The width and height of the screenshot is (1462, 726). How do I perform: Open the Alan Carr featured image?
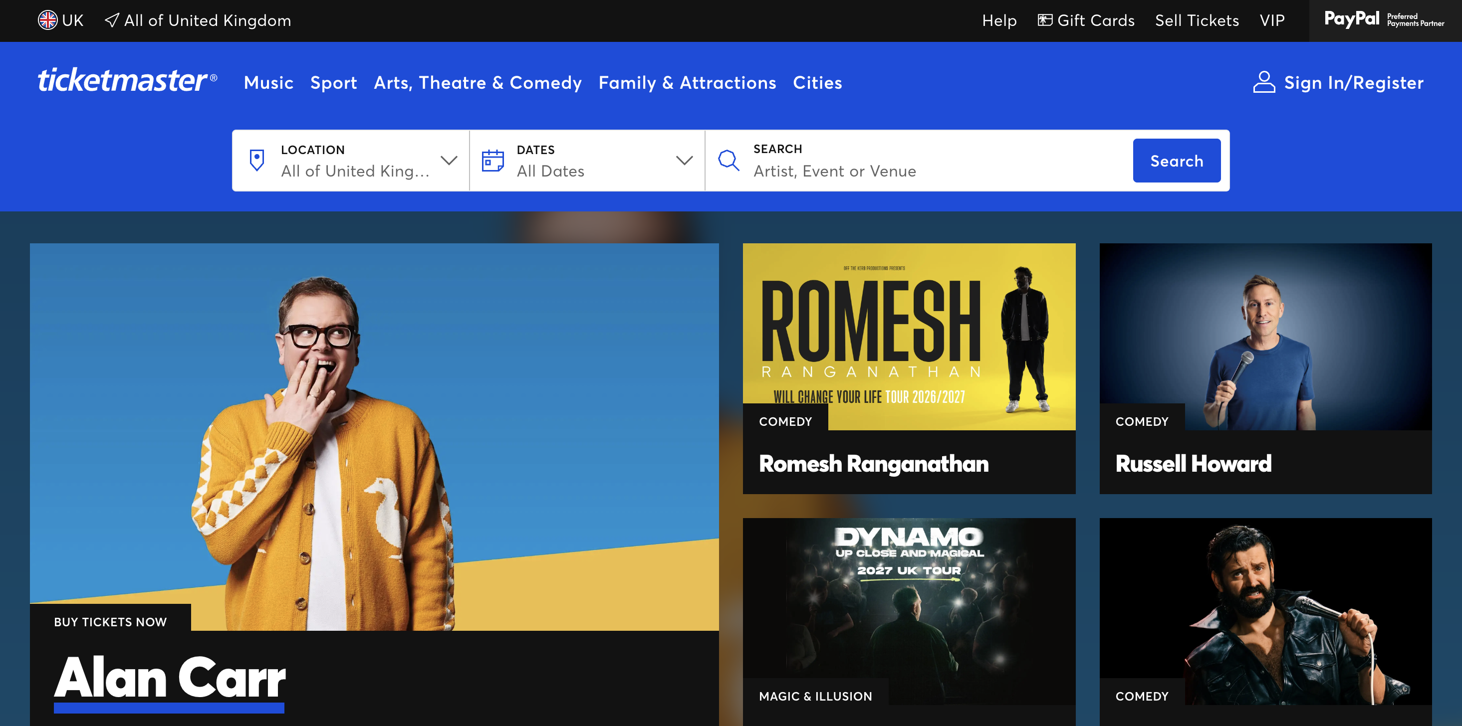point(375,437)
